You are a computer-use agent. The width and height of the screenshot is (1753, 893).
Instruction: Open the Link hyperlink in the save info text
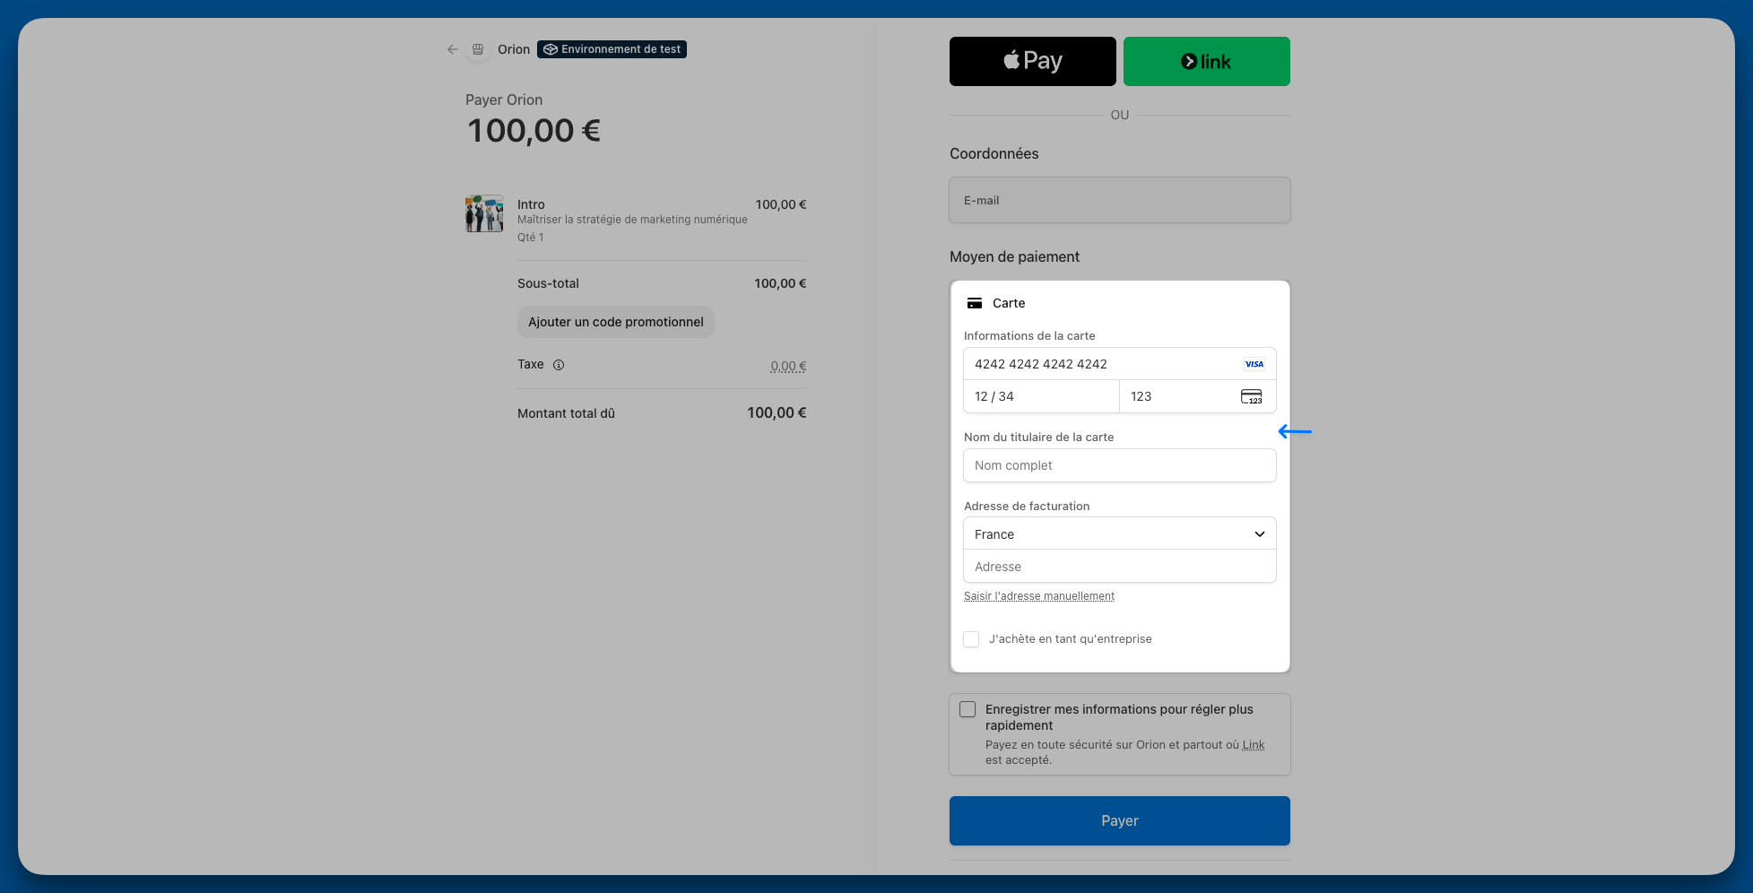coord(1254,745)
